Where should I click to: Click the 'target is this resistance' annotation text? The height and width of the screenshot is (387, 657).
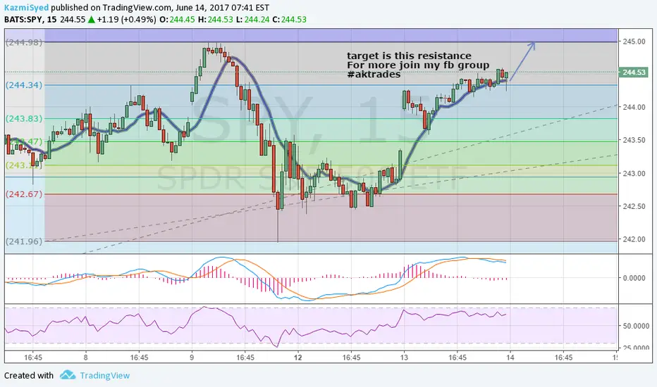[409, 56]
